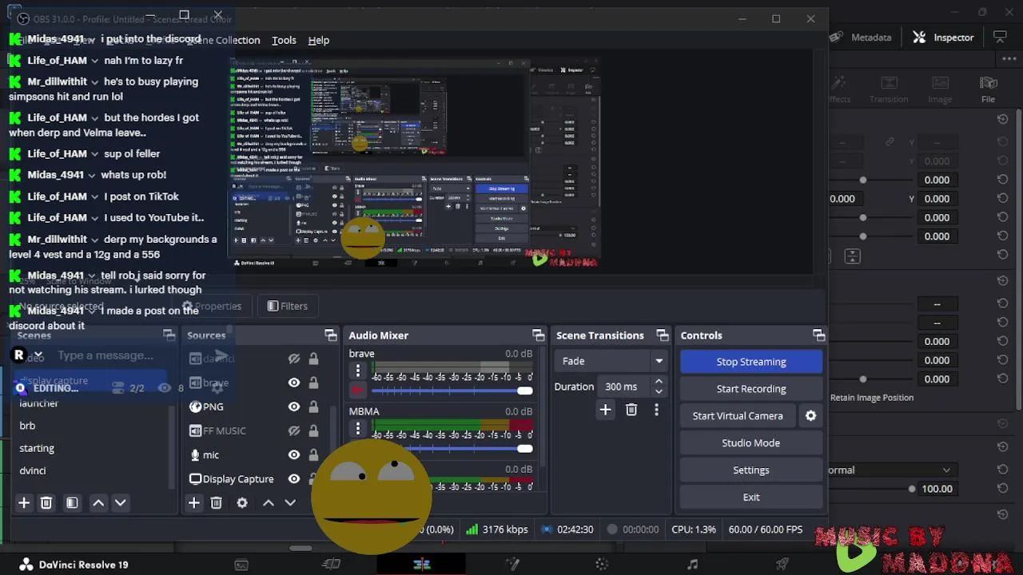Open source Filters button

point(286,306)
